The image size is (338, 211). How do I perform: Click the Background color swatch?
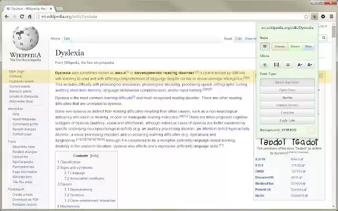(311, 130)
